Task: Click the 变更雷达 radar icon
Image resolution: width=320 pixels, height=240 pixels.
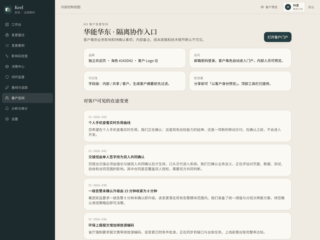Action: point(7,35)
